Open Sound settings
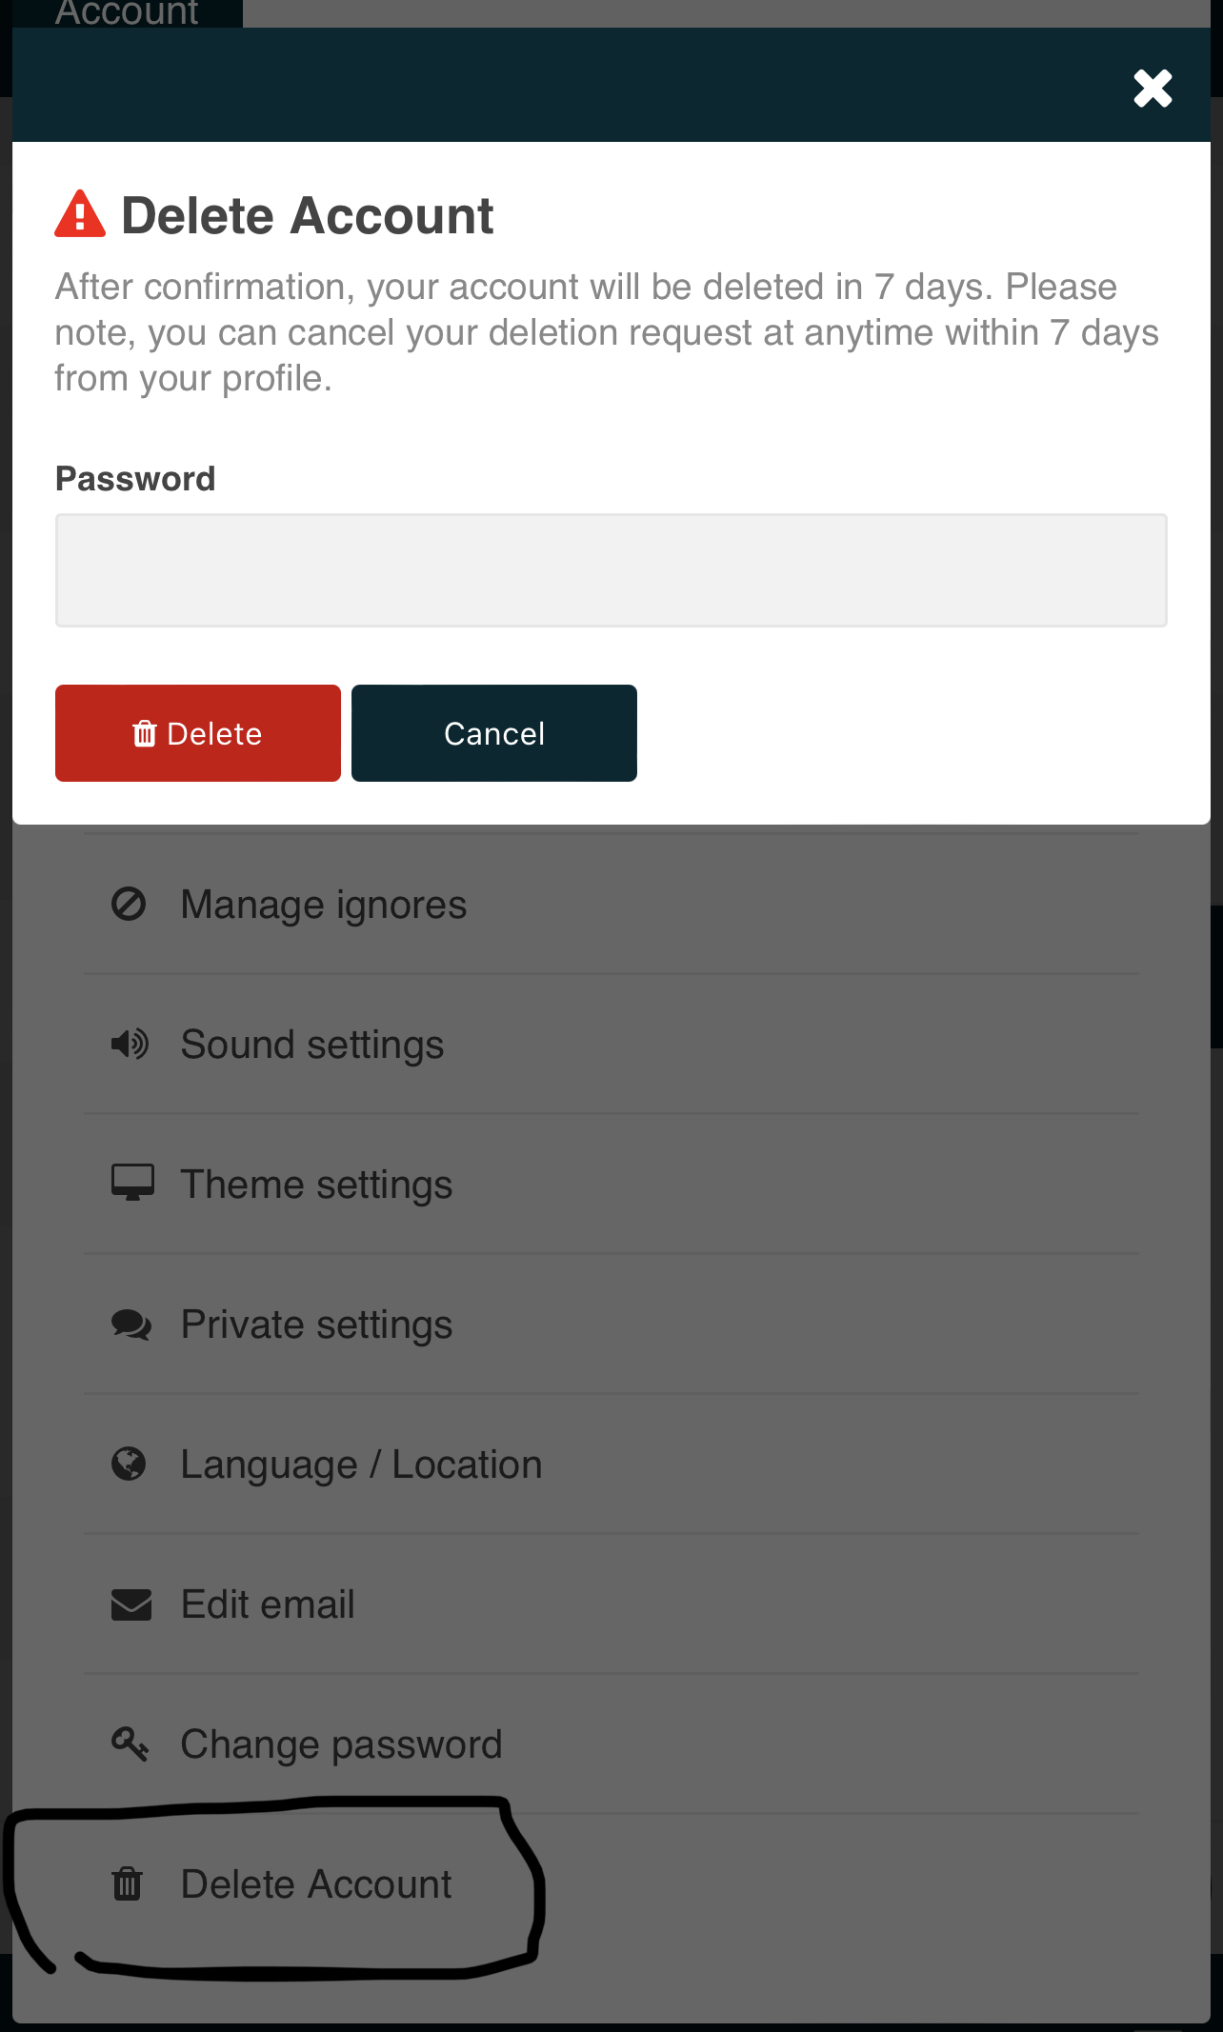Viewport: 1223px width, 2032px height. (x=312, y=1045)
